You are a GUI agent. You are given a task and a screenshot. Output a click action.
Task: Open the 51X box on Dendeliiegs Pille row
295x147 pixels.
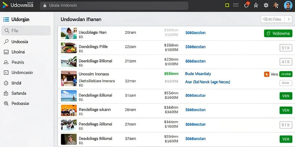tap(285, 48)
